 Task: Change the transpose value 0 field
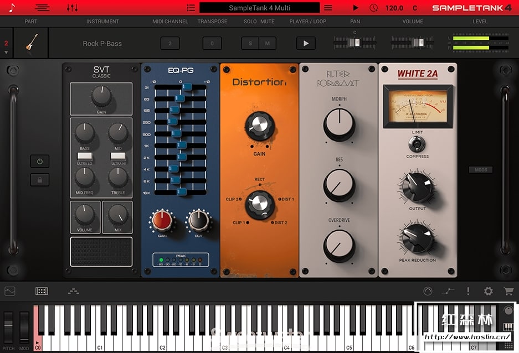point(212,43)
